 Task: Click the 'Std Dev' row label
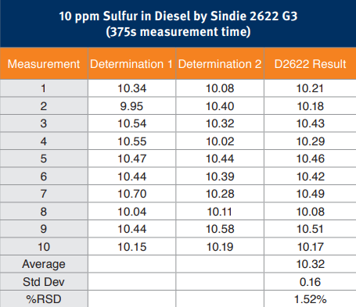click(44, 282)
